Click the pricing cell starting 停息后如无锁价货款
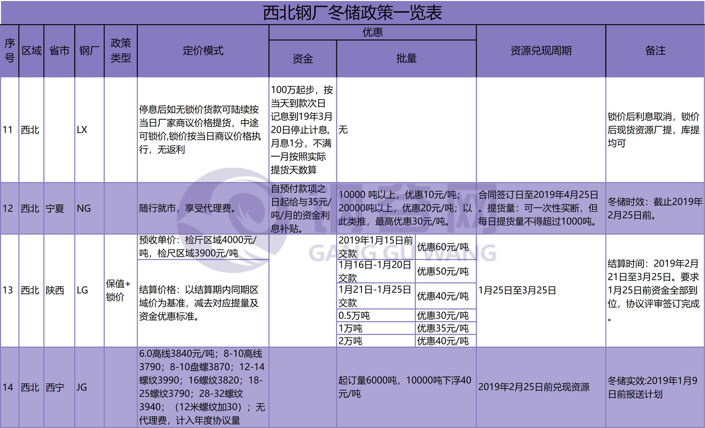The height and width of the screenshot is (428, 705). pyautogui.click(x=203, y=130)
